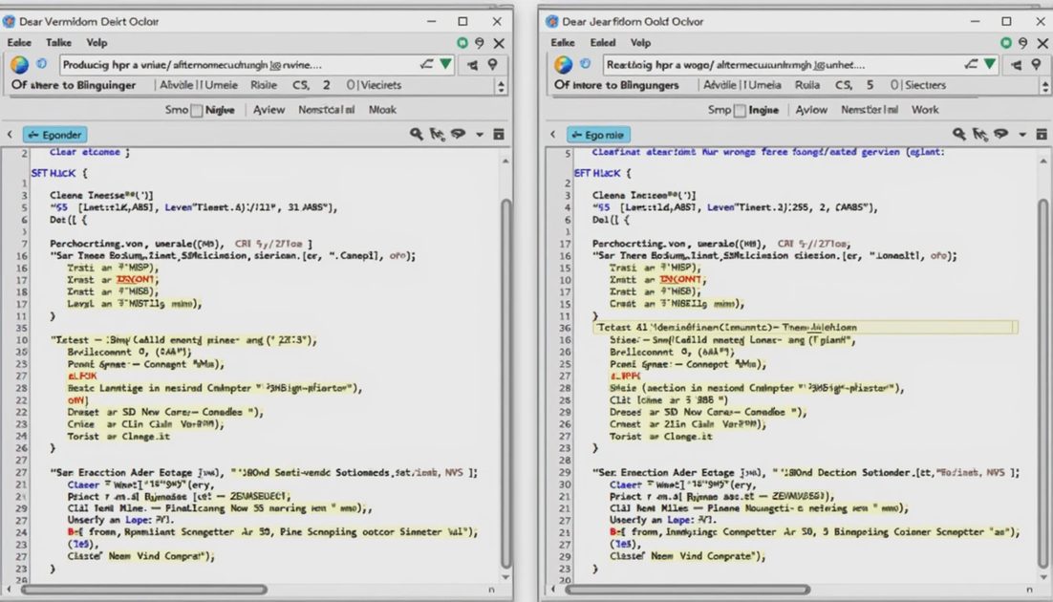
Task: Click the SFT HLCK { code line, left editor
Action: click(59, 173)
